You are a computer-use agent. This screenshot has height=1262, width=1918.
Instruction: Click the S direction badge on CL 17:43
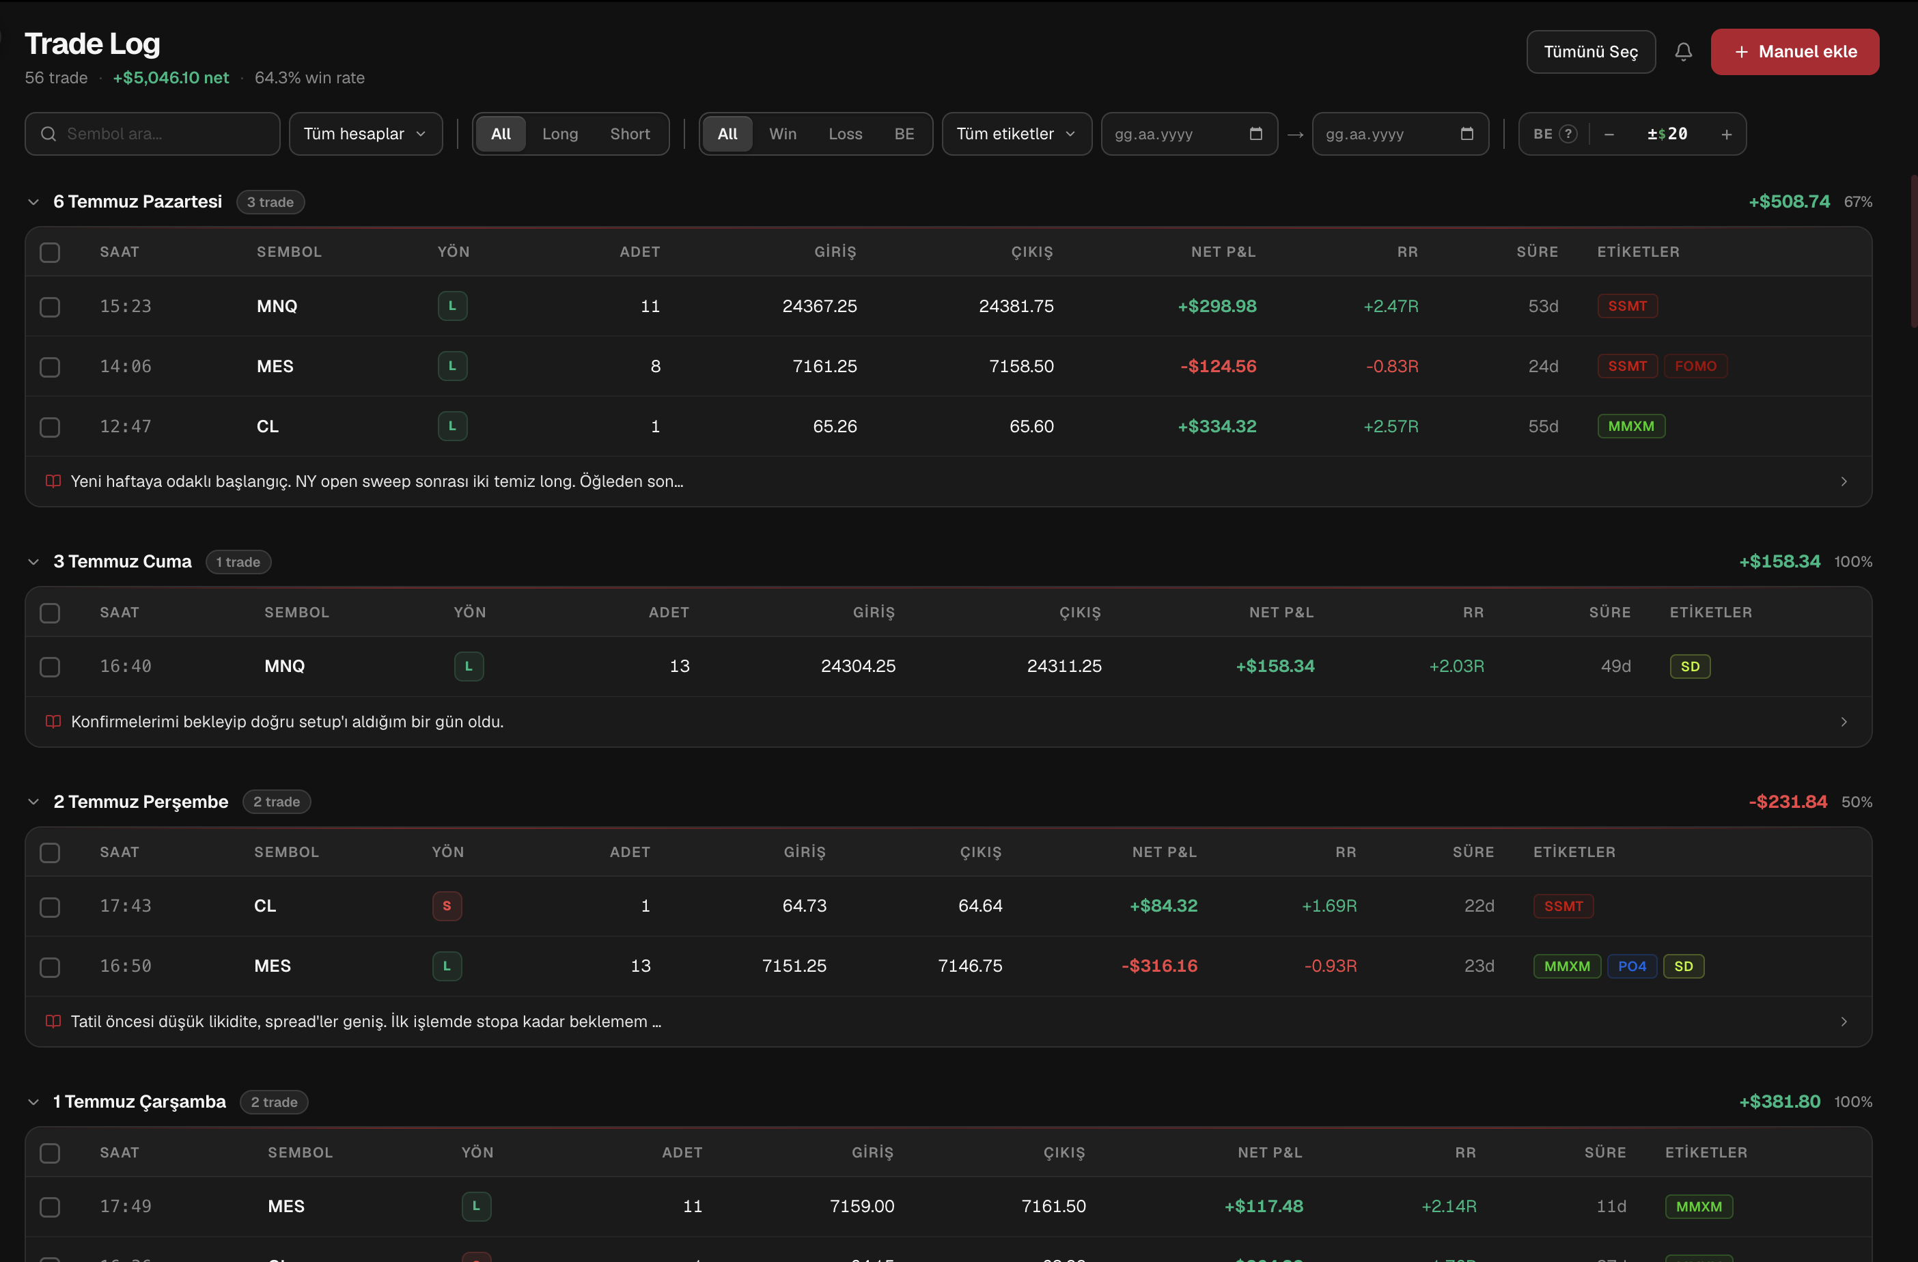pos(447,906)
